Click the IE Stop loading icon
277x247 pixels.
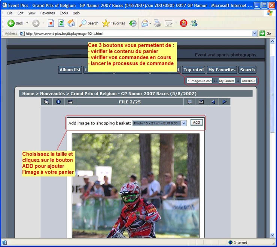point(51,23)
